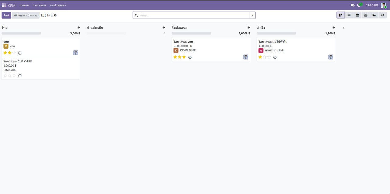Click progress bar of สำเร็จ column
The width and height of the screenshot is (390, 194).
click(276, 33)
